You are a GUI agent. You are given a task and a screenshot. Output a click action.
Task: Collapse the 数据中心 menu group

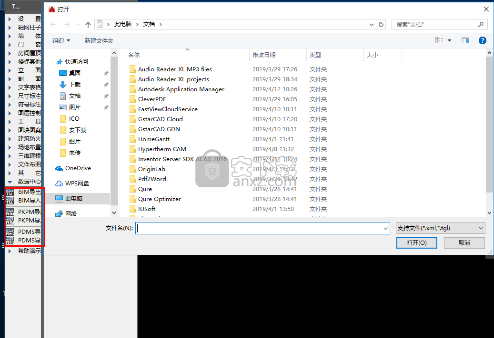click(x=10, y=182)
